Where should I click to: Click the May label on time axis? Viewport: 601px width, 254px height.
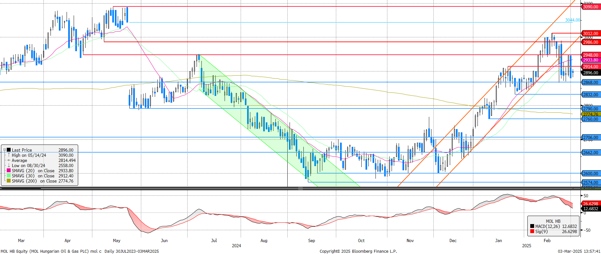[x=116, y=240]
